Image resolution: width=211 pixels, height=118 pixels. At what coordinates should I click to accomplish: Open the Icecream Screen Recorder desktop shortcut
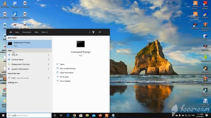click(x=195, y=5)
